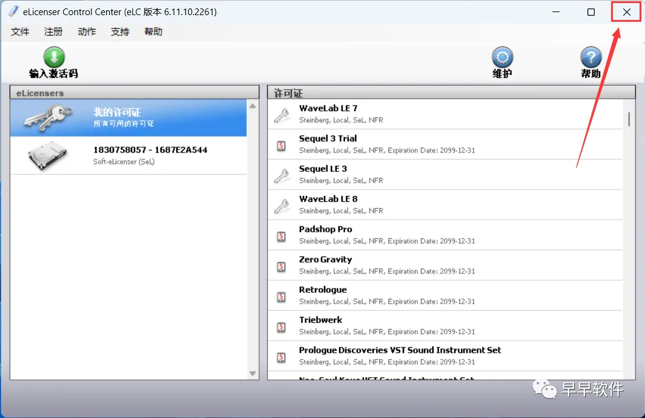Screen dimensions: 645x418
Task: Click the up arrow in eLicensers scrollbar
Action: click(x=253, y=106)
